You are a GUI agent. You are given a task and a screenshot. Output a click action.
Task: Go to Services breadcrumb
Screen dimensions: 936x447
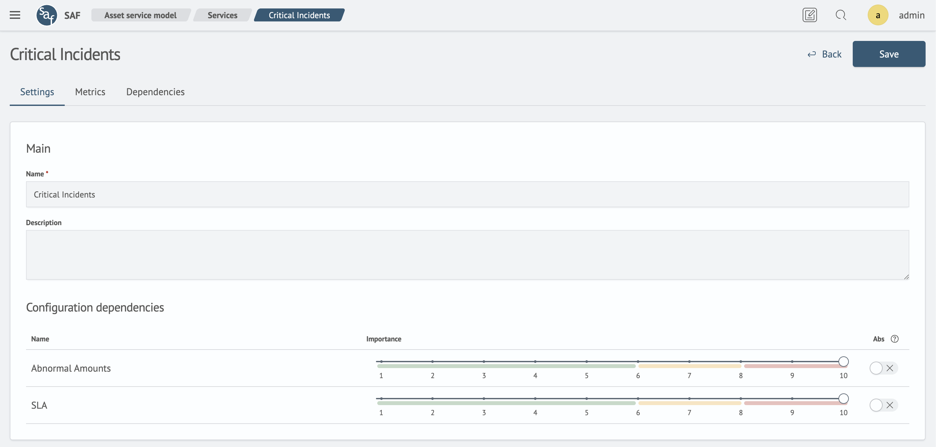click(222, 15)
